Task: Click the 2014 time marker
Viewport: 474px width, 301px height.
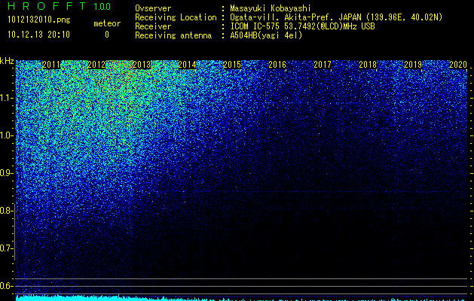Action: point(187,65)
